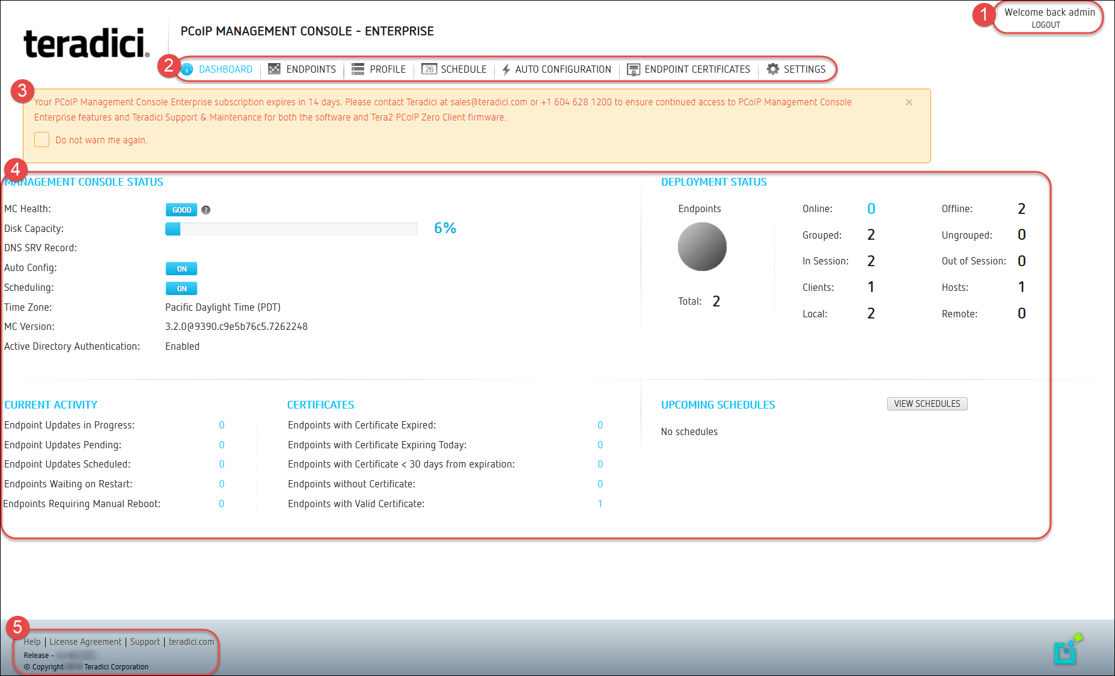Click the Settings gear icon
The height and width of the screenshot is (676, 1115).
[x=773, y=69]
